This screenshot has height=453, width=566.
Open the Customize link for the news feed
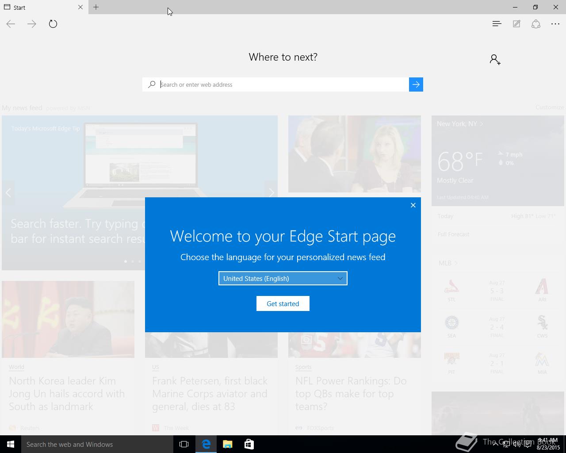(x=550, y=107)
